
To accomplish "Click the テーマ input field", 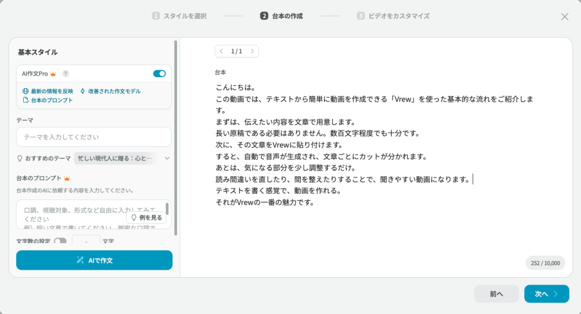I will tap(94, 137).
